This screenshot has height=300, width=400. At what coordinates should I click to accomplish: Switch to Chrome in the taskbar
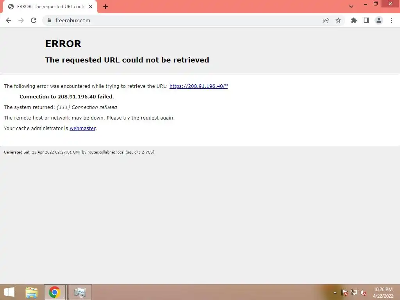pos(55,292)
